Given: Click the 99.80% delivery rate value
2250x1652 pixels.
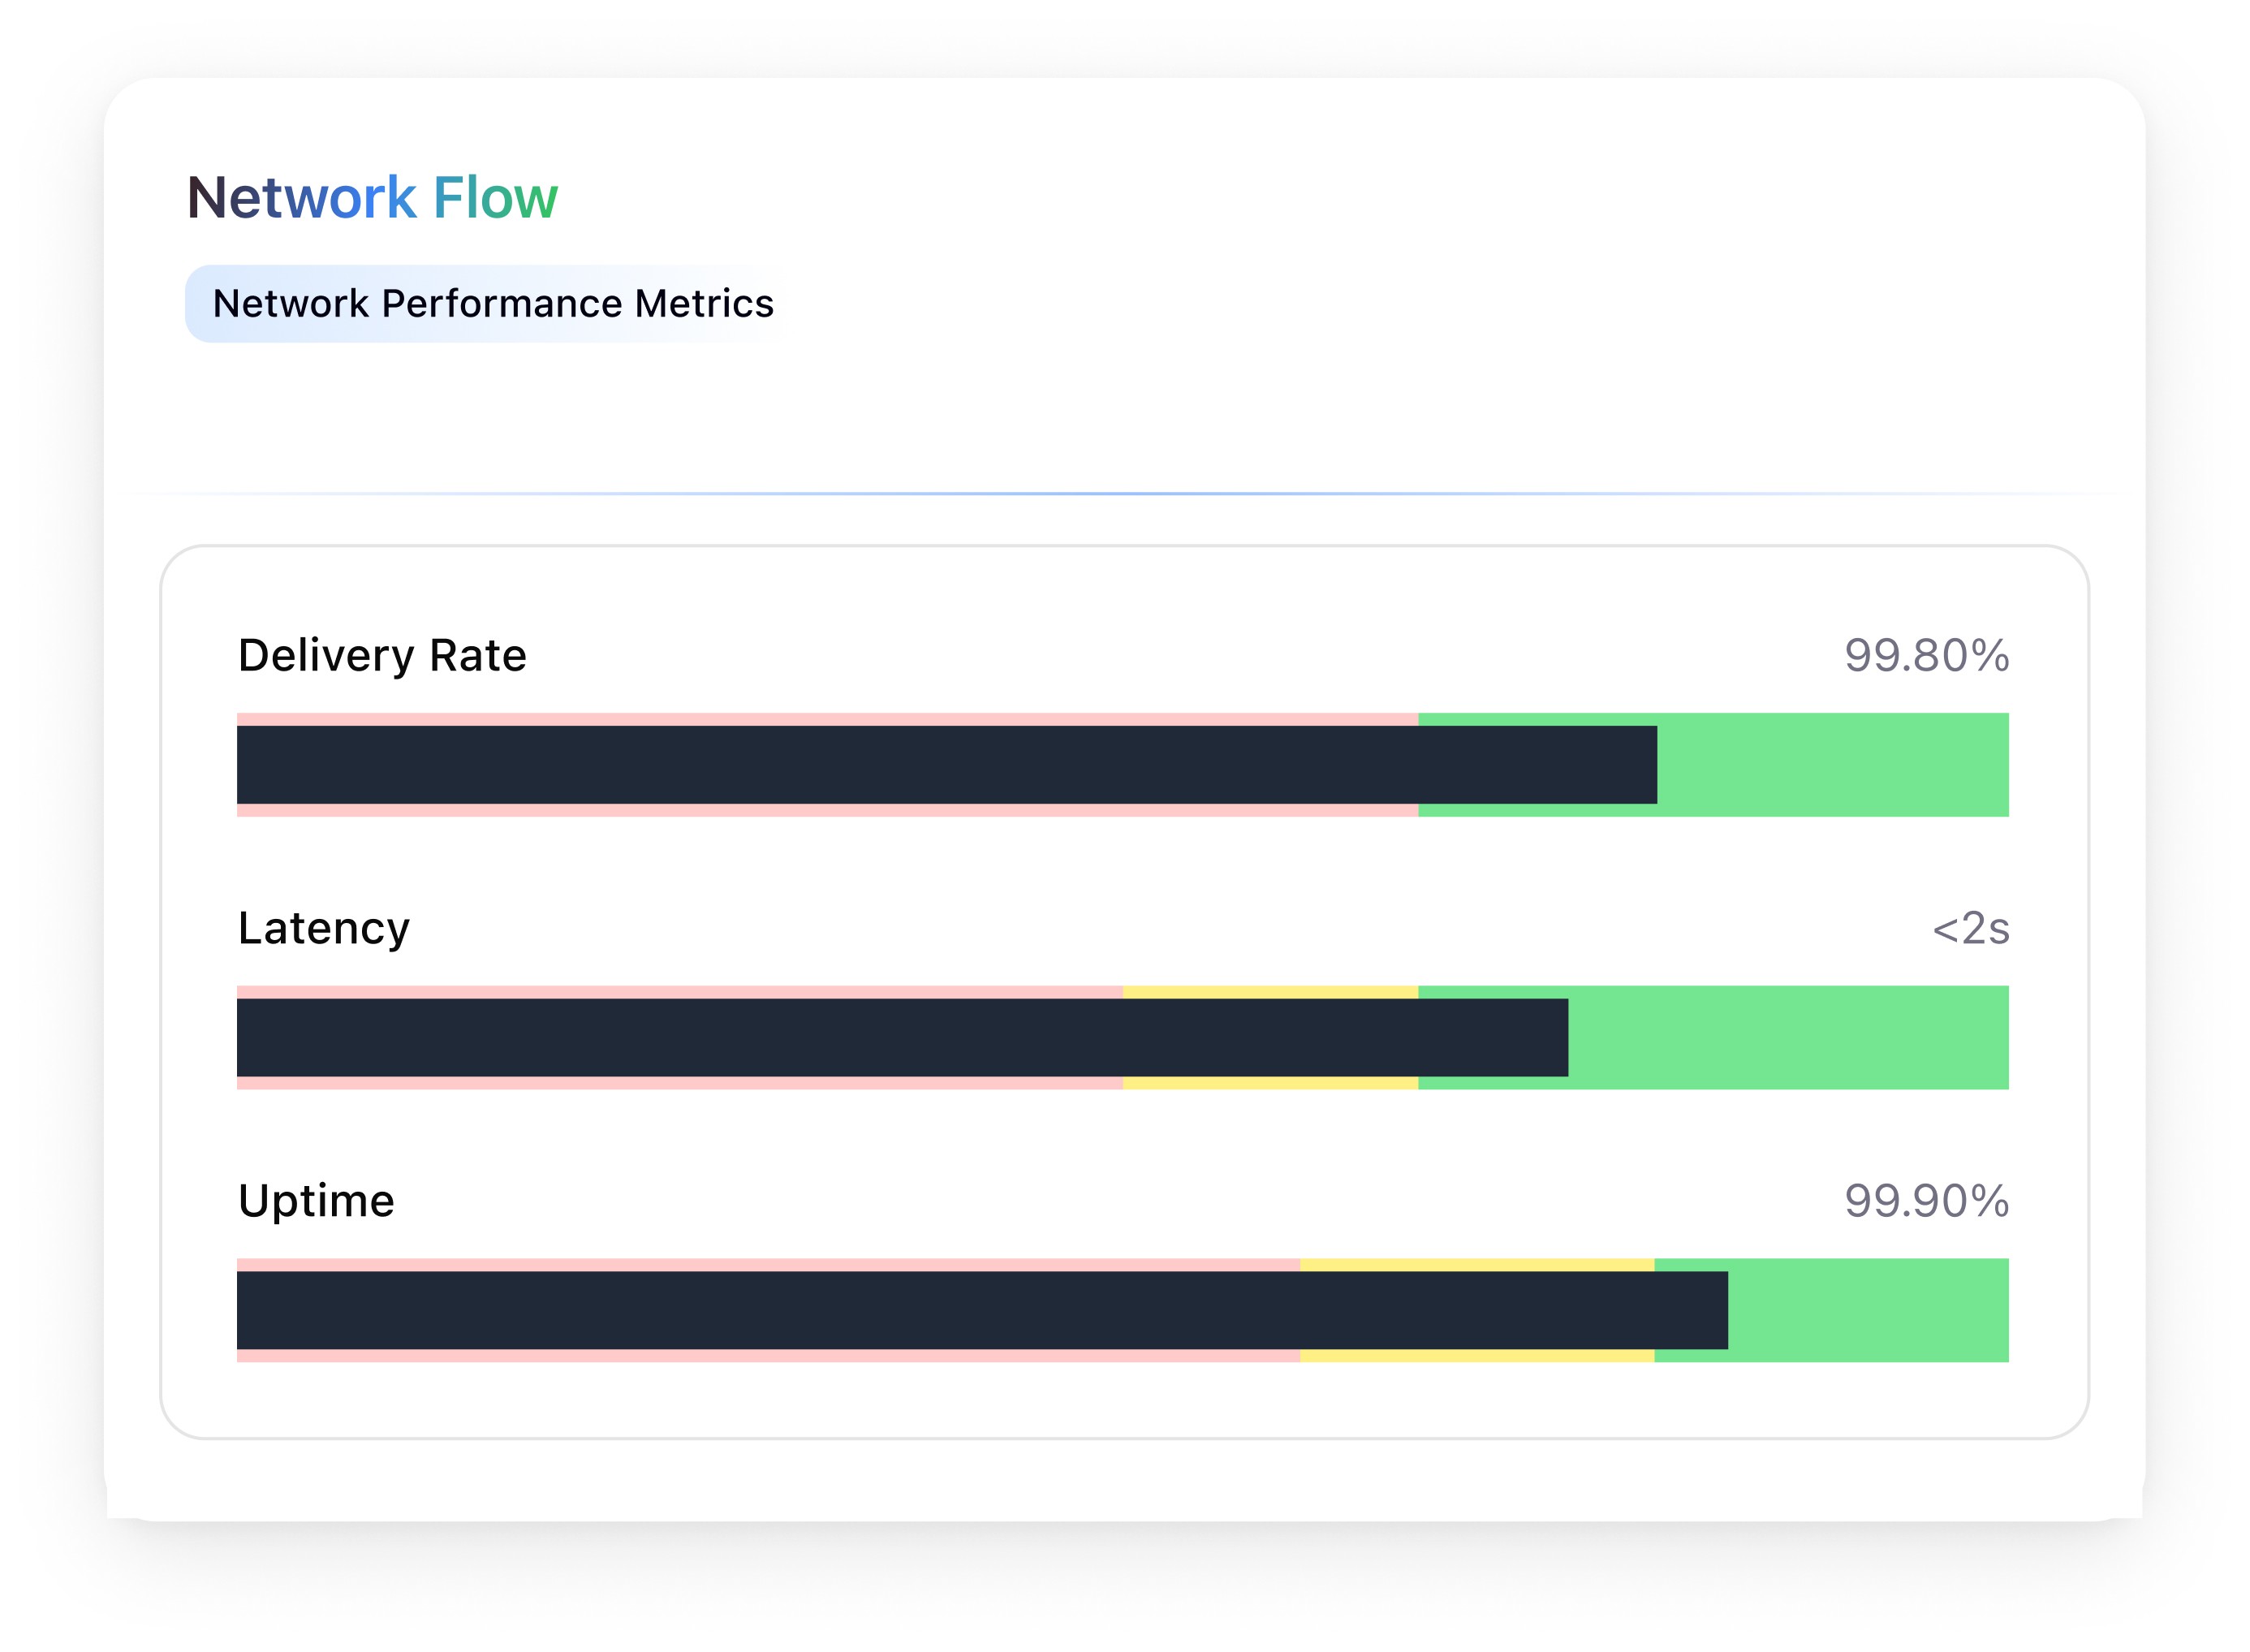Looking at the screenshot, I should pos(1925,656).
